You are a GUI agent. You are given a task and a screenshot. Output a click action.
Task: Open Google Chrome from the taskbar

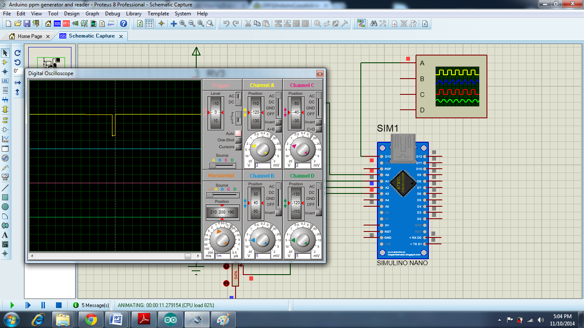[90, 319]
